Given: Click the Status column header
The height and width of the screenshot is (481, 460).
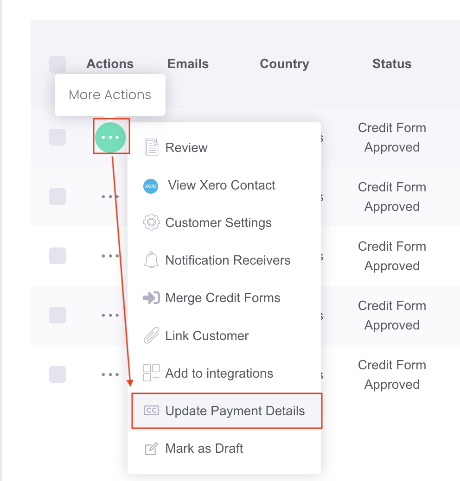Looking at the screenshot, I should 392,64.
